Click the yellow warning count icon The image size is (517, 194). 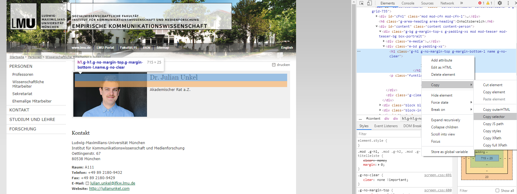click(488, 3)
